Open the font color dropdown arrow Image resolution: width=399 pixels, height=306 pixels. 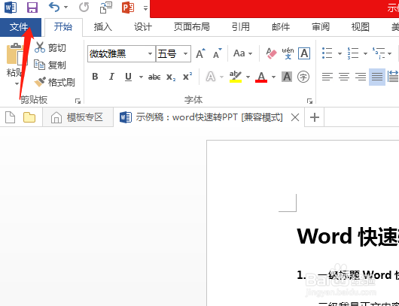point(273,77)
